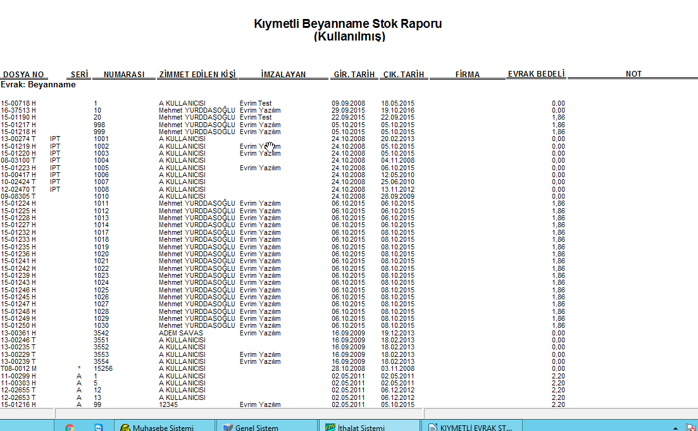Select file number 15-01224 H
The image size is (698, 431).
coord(18,204)
